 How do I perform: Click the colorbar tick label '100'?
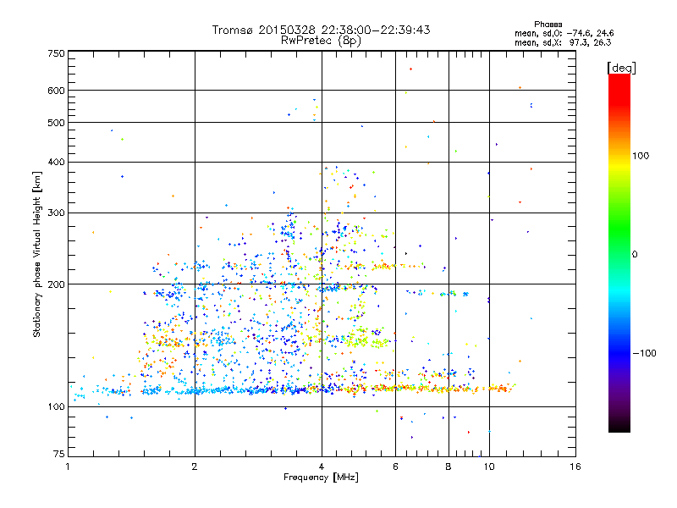tap(641, 156)
